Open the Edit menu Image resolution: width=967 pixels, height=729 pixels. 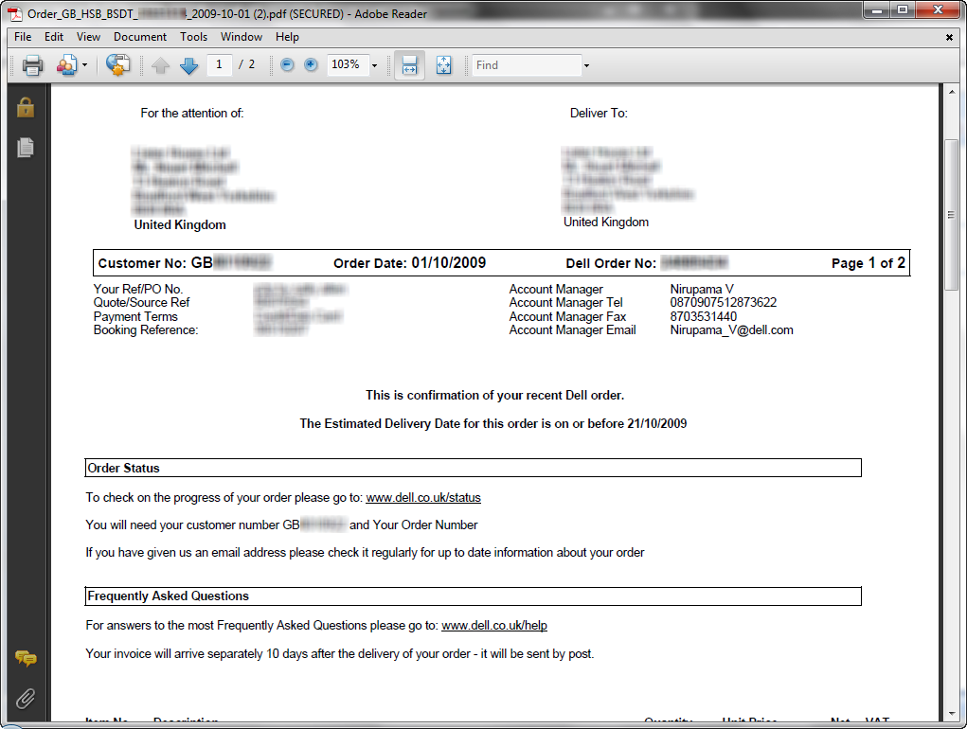[54, 37]
